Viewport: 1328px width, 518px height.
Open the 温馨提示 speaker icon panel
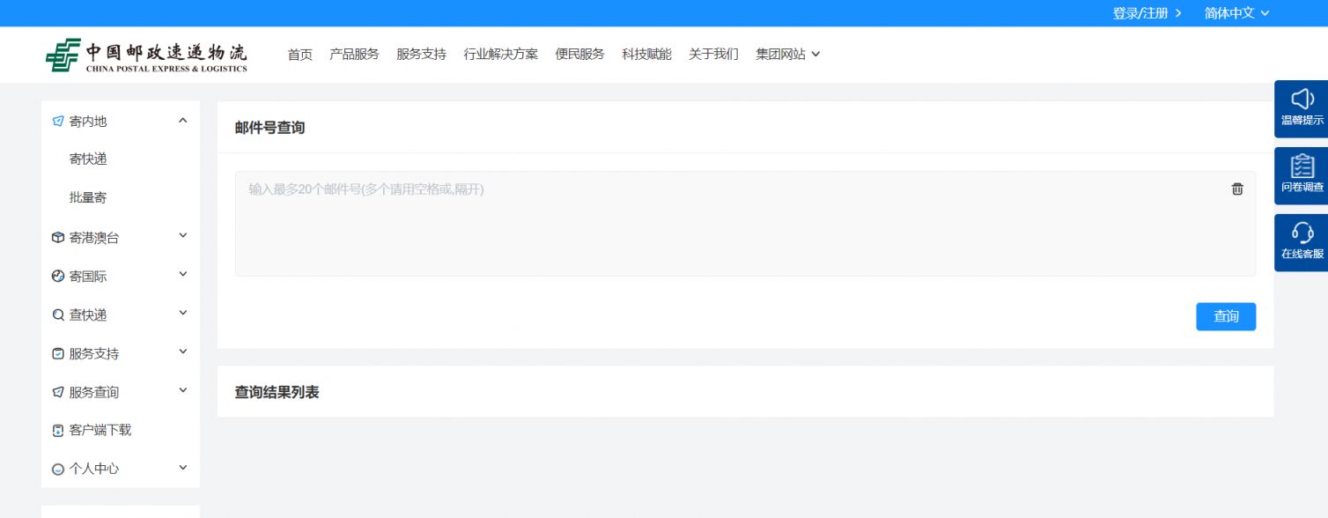tap(1302, 109)
